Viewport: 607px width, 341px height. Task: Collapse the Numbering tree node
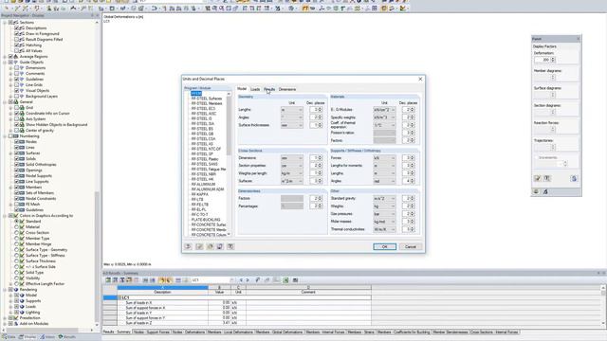pos(5,136)
